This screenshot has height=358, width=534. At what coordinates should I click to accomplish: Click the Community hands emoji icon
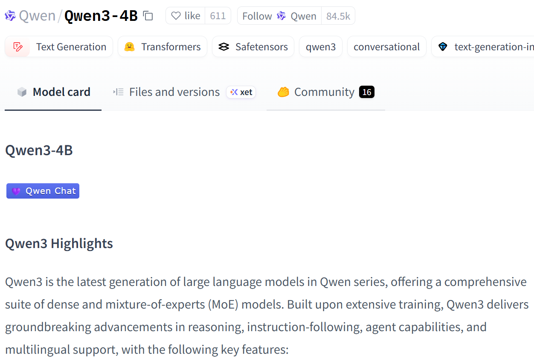(x=283, y=92)
